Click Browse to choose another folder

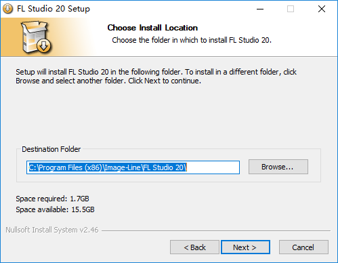(278, 167)
